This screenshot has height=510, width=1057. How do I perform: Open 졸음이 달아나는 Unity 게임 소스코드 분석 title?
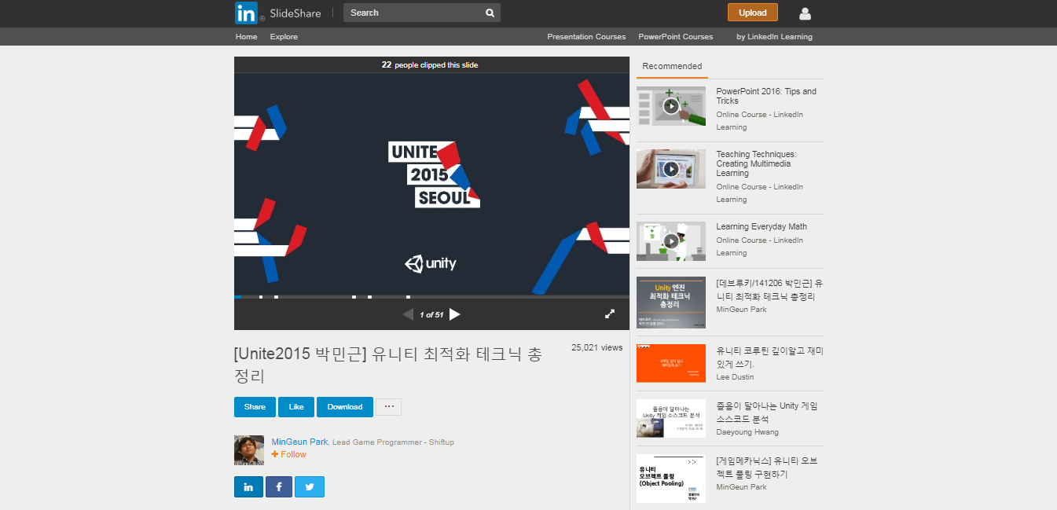click(x=767, y=413)
